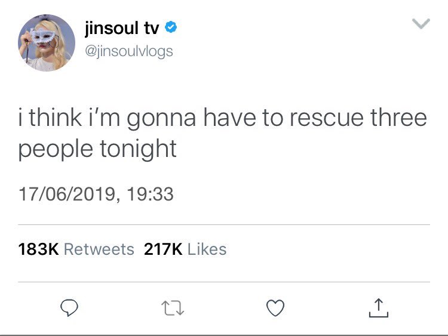Open the share arrow icon

379,308
